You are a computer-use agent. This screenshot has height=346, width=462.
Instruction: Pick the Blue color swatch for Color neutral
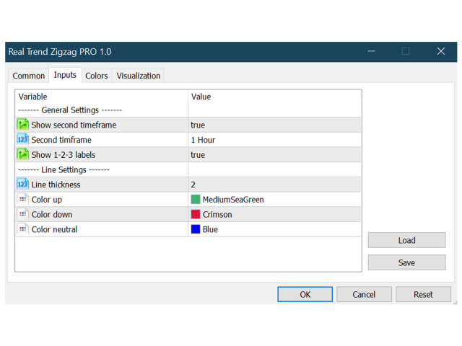pos(196,229)
